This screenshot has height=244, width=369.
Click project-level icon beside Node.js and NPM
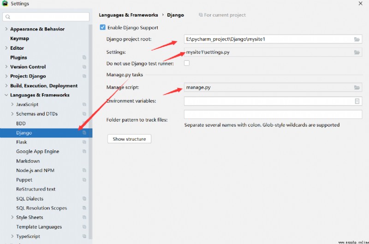coord(84,170)
